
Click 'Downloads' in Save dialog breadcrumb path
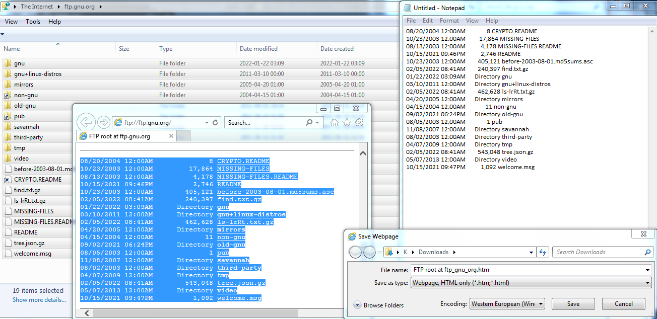(433, 252)
